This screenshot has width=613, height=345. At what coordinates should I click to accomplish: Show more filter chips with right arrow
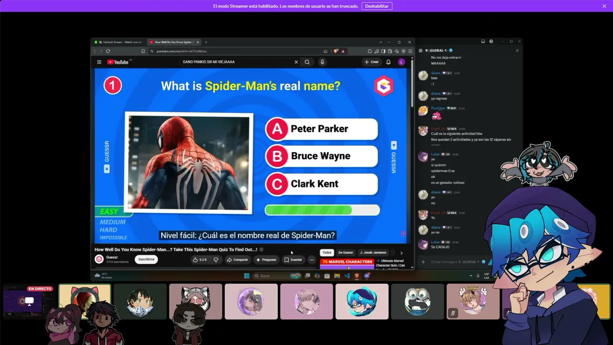401,253
